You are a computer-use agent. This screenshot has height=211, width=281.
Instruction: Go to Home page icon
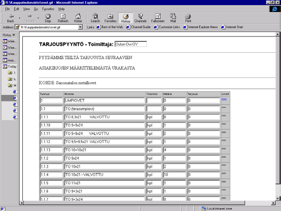click(78, 18)
